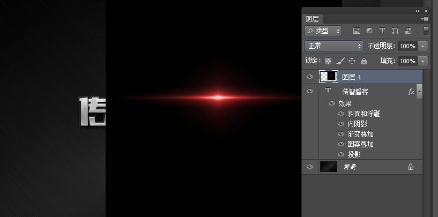Viewport: 438px width, 217px height.
Task: Select the 传智播客 layer name
Action: (x=355, y=92)
